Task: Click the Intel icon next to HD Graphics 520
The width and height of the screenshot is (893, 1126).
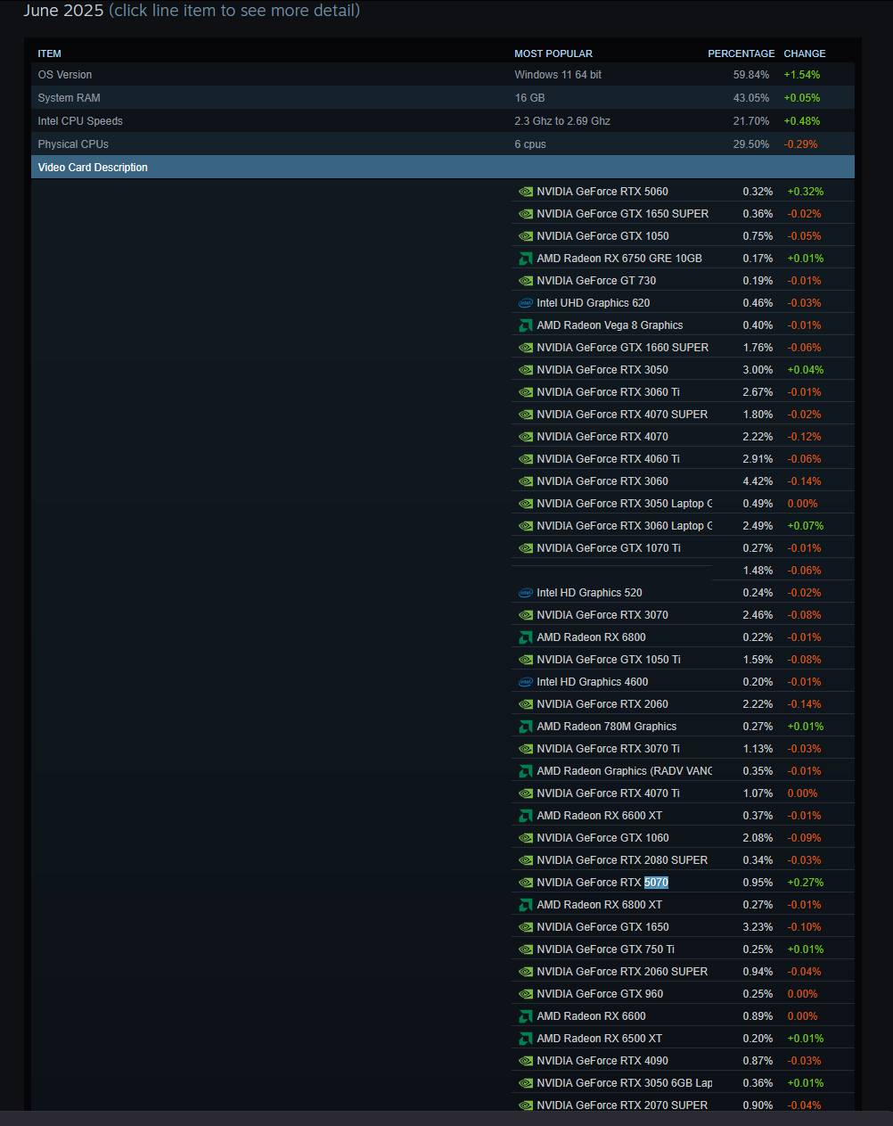Action: (x=526, y=593)
